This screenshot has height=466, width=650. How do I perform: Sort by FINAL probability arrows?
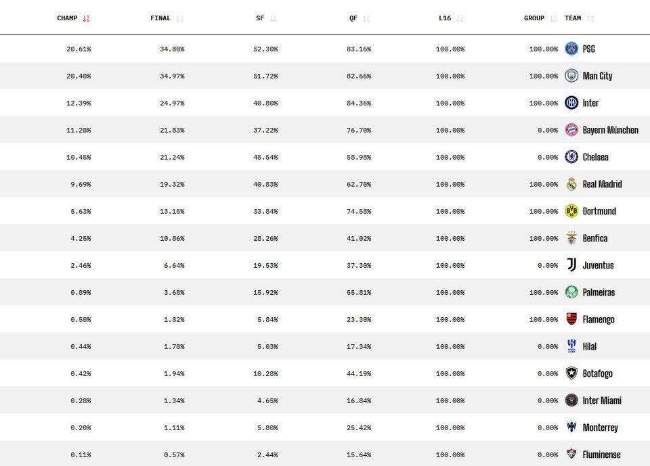click(179, 19)
